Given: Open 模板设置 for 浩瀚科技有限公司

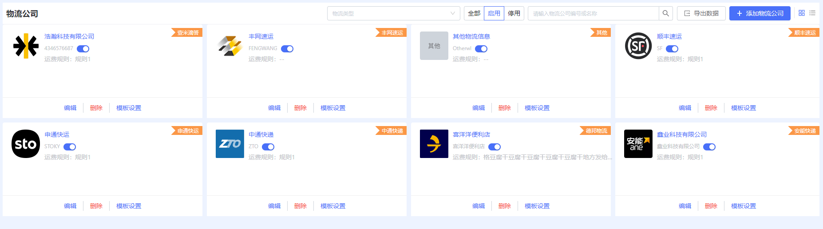Looking at the screenshot, I should [129, 108].
